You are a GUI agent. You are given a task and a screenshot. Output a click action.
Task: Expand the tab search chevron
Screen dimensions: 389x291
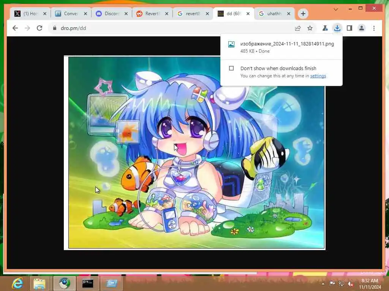point(336,9)
